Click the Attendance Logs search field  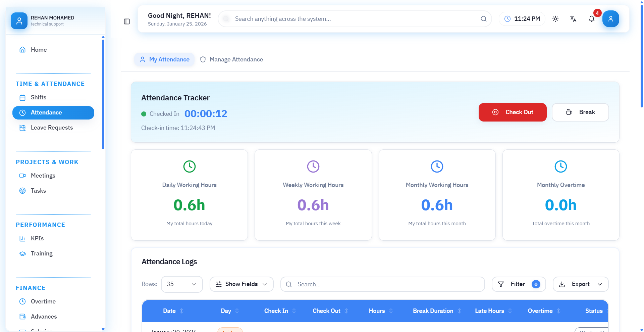382,284
